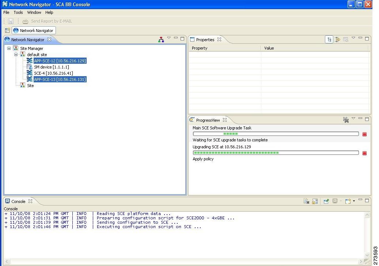
Task: Collapse the Site Manager tree node
Action: [8, 48]
